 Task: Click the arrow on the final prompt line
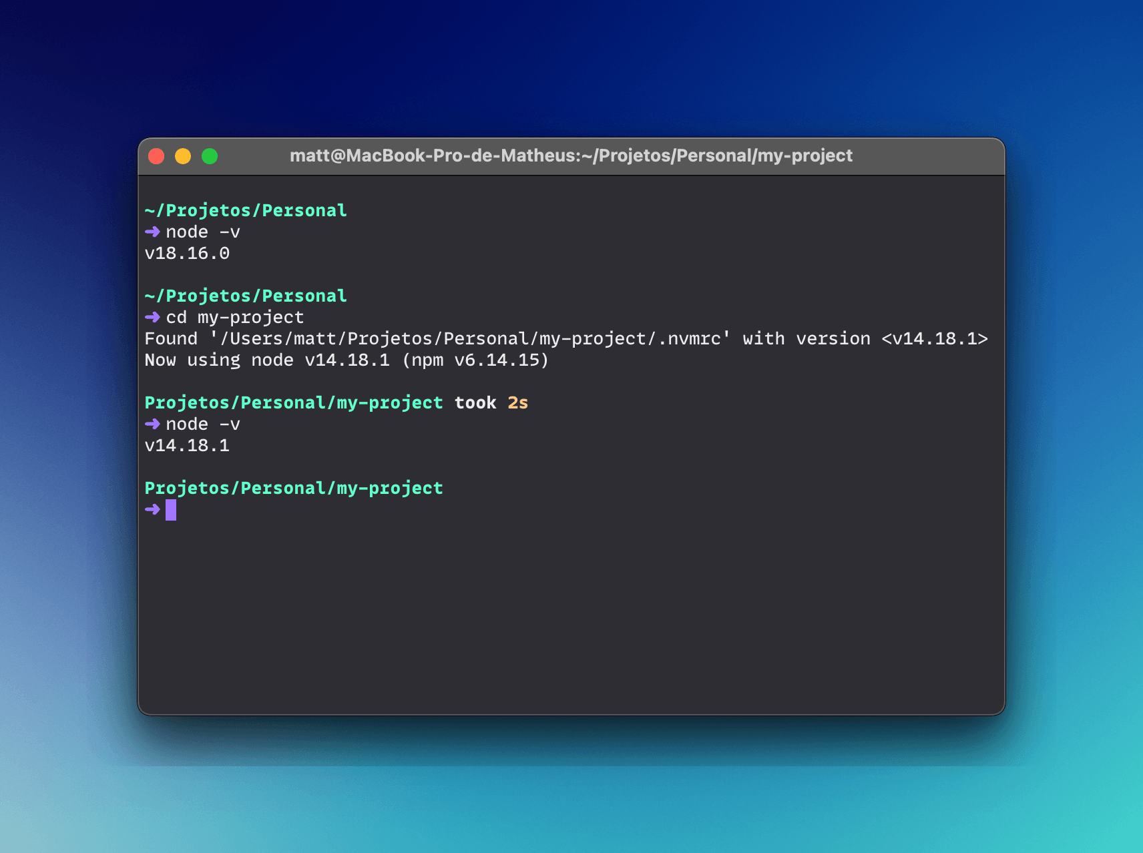[x=152, y=509]
